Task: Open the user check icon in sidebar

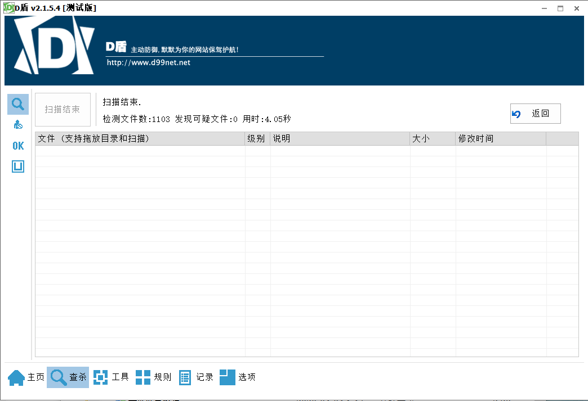Action: pyautogui.click(x=18, y=125)
